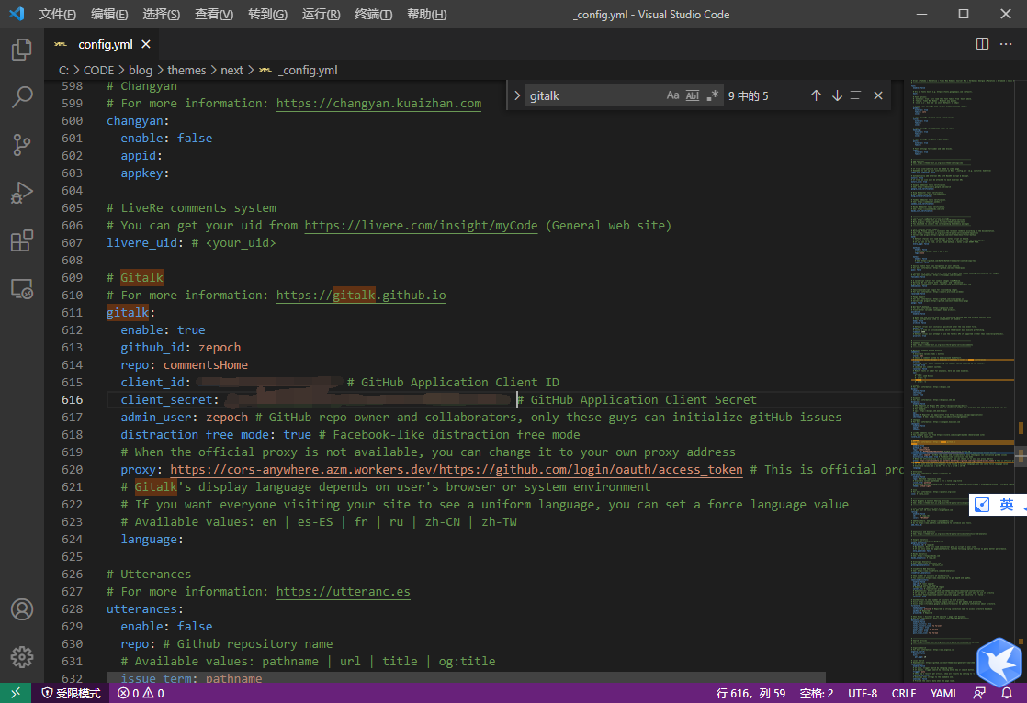Click line number 616 in gutter
Viewport: 1027px width, 703px height.
(72, 400)
